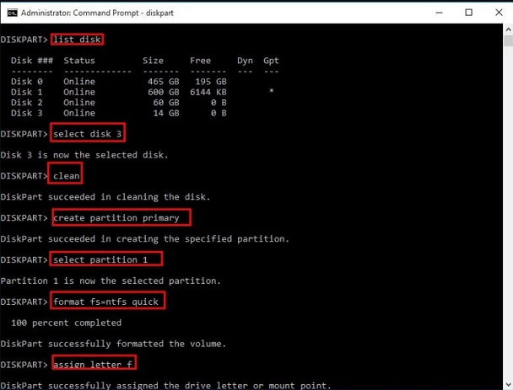
Task: Click the Gpt asterisk for Disk 1
Action: point(271,91)
